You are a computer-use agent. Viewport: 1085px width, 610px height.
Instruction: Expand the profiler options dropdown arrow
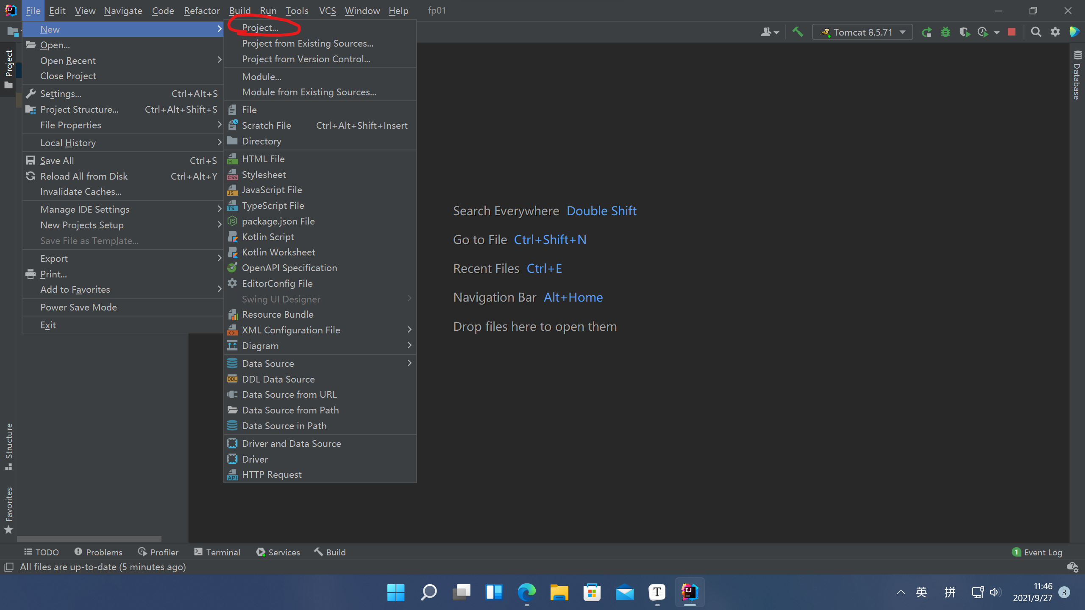(997, 33)
